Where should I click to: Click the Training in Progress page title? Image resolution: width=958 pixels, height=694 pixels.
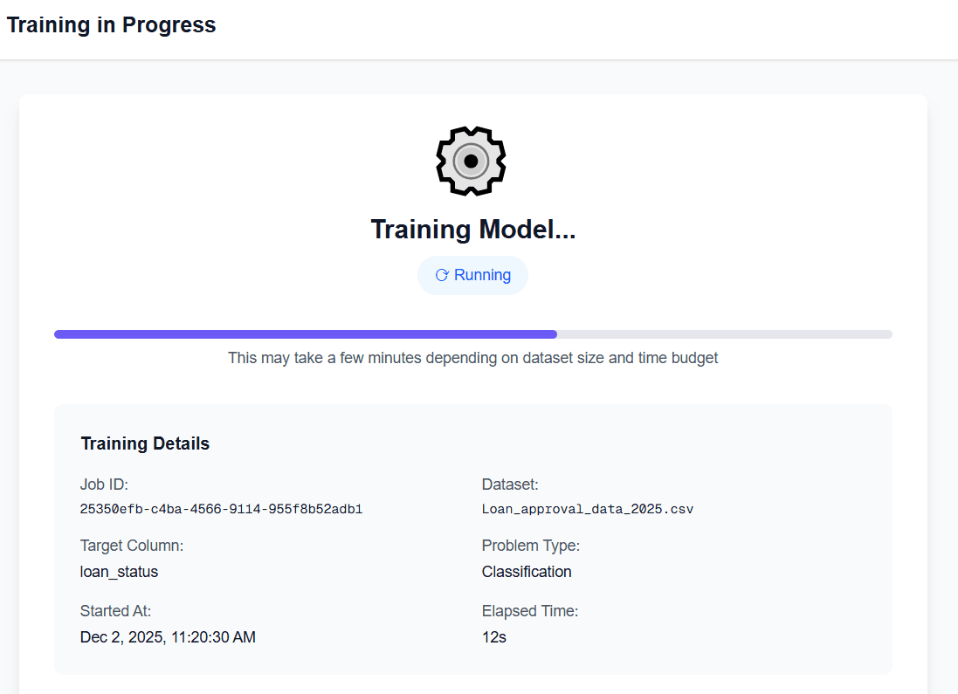111,24
